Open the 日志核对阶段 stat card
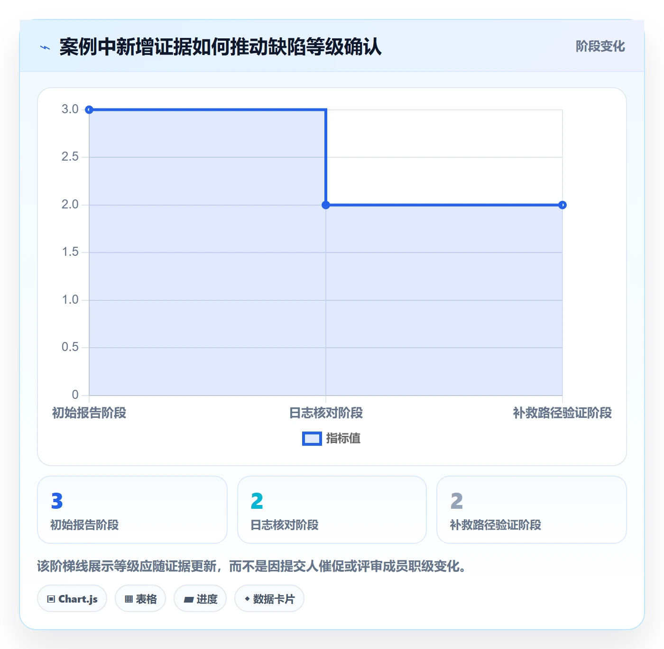Image resolution: width=664 pixels, height=649 pixels. click(x=332, y=510)
